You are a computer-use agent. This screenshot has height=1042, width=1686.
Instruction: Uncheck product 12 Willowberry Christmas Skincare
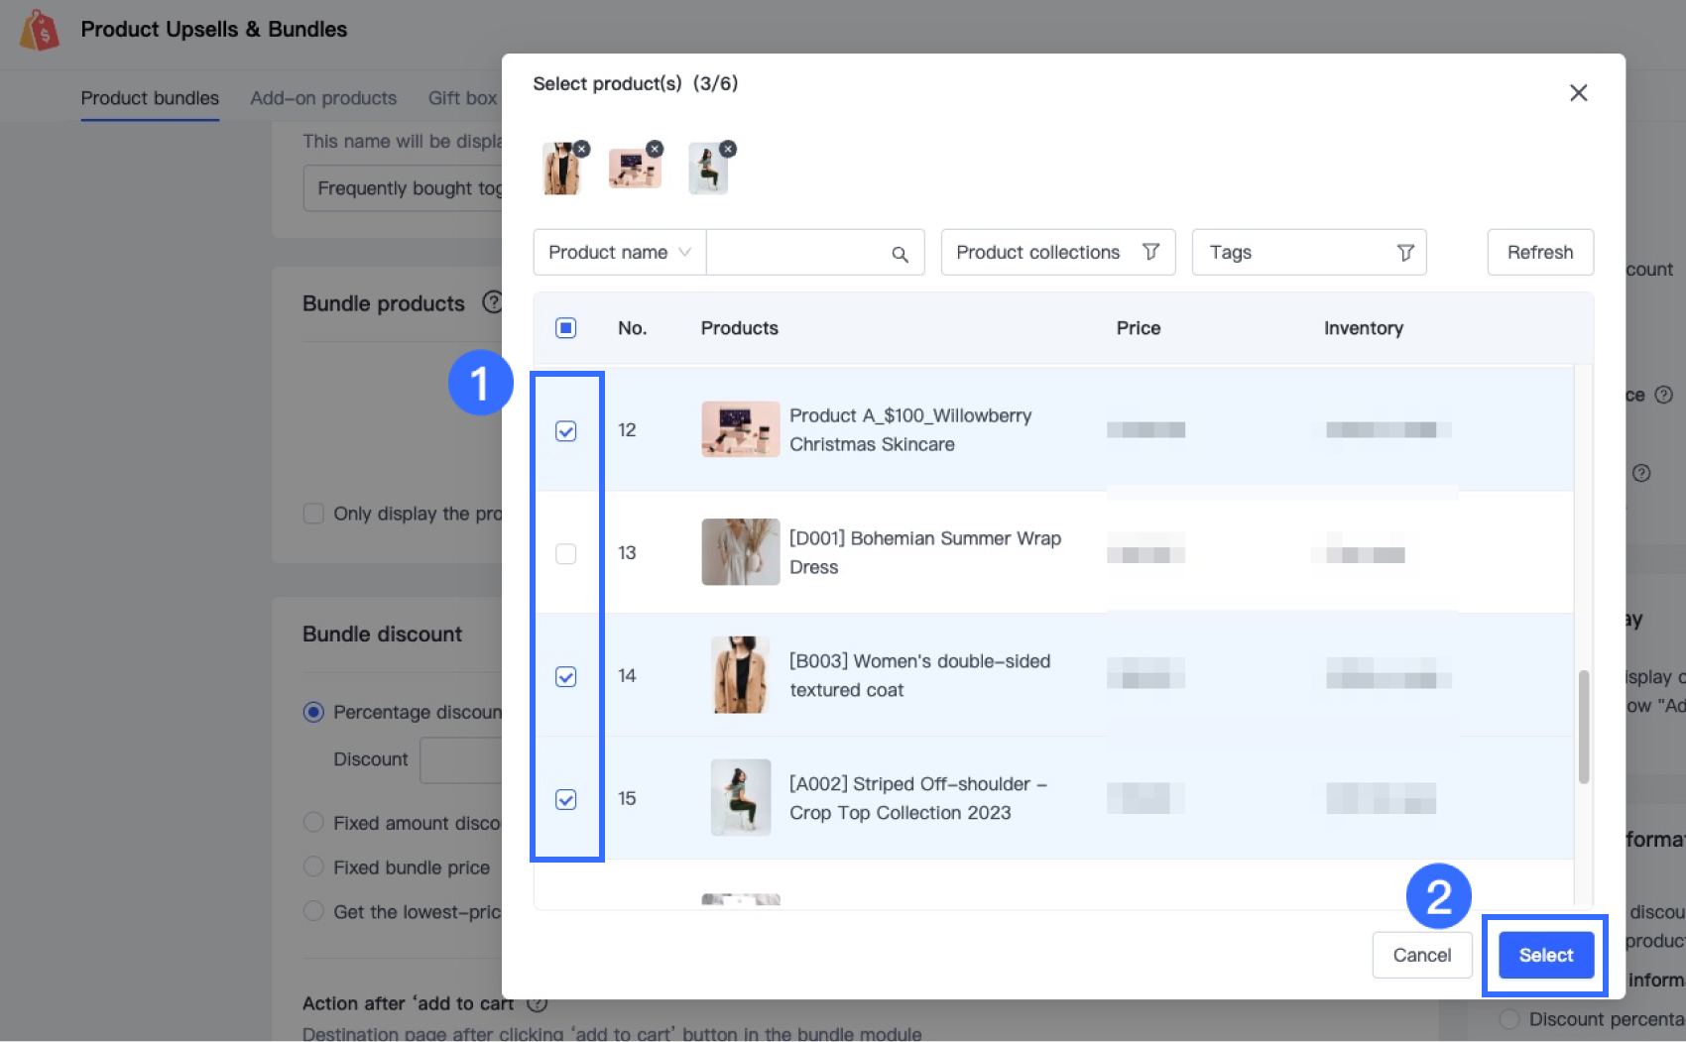(x=566, y=431)
